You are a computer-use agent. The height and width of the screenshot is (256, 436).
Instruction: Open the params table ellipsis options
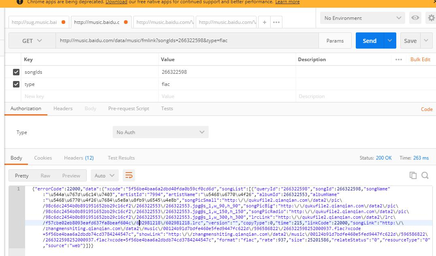click(x=398, y=60)
